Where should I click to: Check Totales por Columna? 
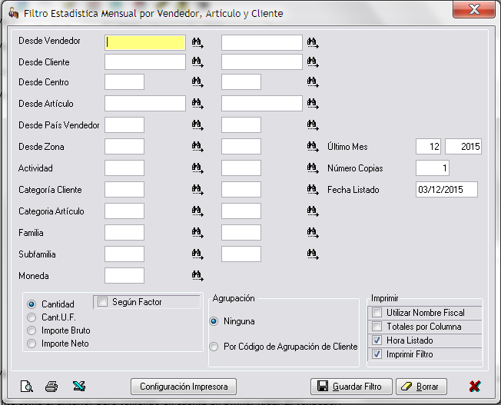pos(377,327)
